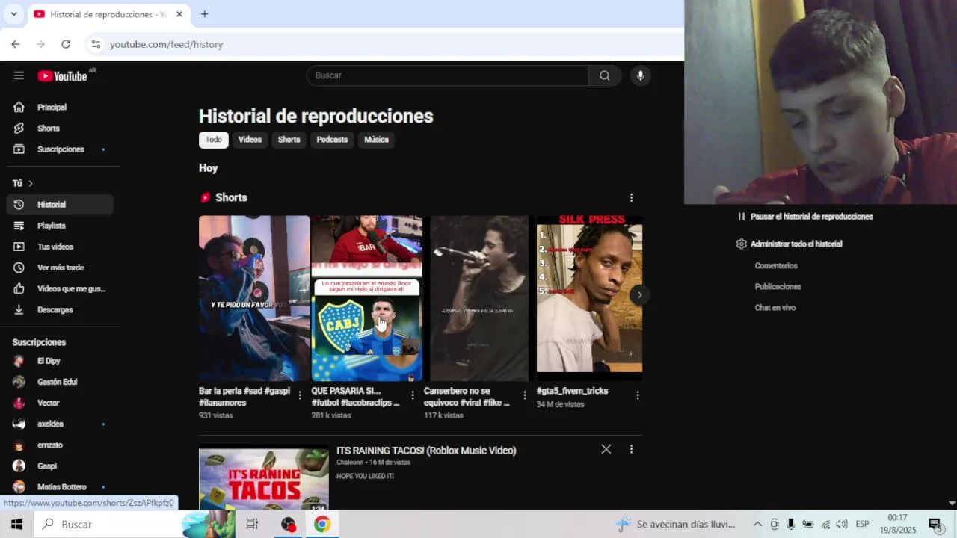Open options for Canserbero short

point(524,395)
